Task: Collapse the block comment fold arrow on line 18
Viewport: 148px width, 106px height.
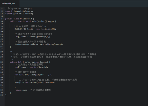Action: [x=4, y=52]
